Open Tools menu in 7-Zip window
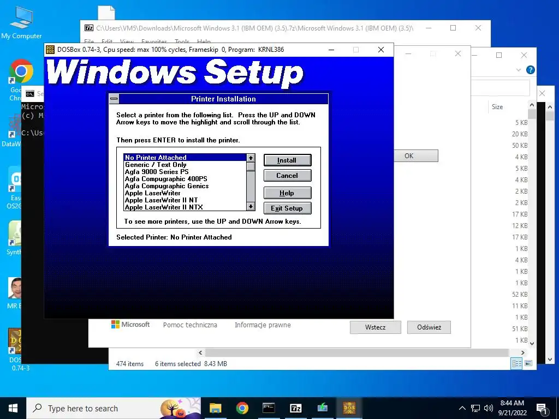559x419 pixels. (x=182, y=41)
